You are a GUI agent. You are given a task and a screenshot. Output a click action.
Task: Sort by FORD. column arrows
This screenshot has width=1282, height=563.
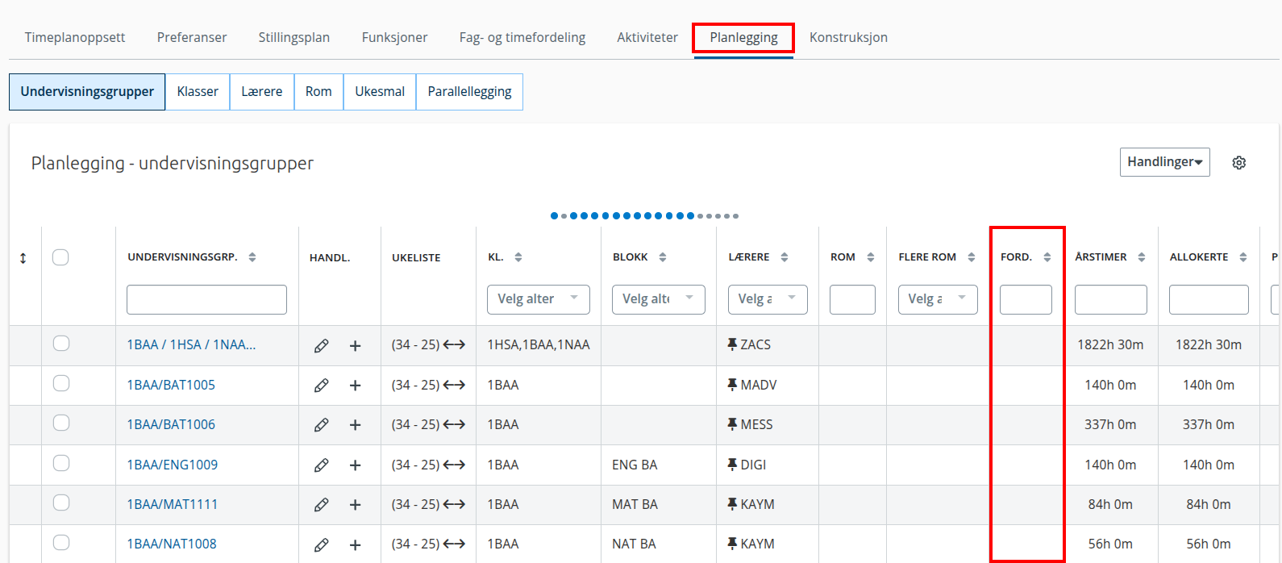1047,257
